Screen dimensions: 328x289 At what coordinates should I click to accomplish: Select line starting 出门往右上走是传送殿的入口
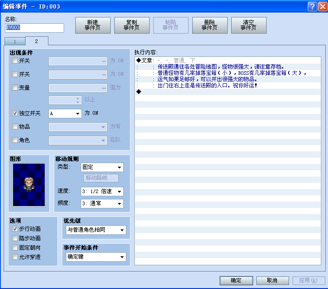click(228, 86)
